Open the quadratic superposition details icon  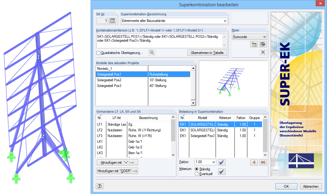point(152,53)
